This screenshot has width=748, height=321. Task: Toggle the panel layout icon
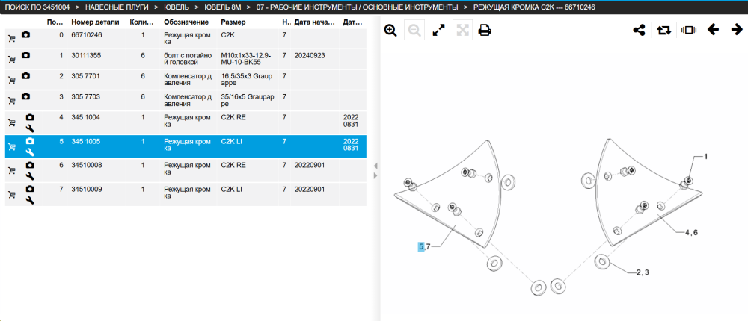(689, 30)
